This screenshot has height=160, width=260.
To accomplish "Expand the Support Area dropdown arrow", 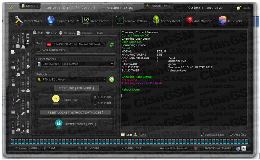I will (77, 21).
